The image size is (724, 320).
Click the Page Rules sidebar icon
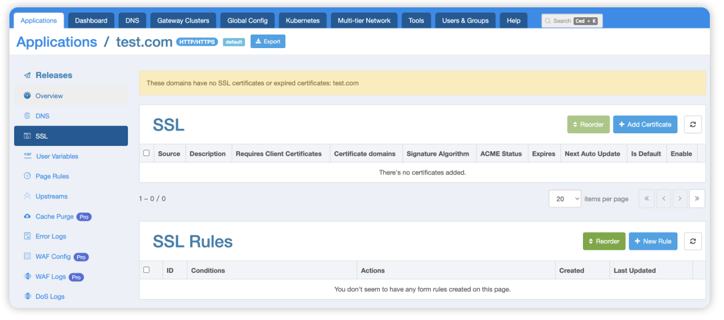click(27, 176)
